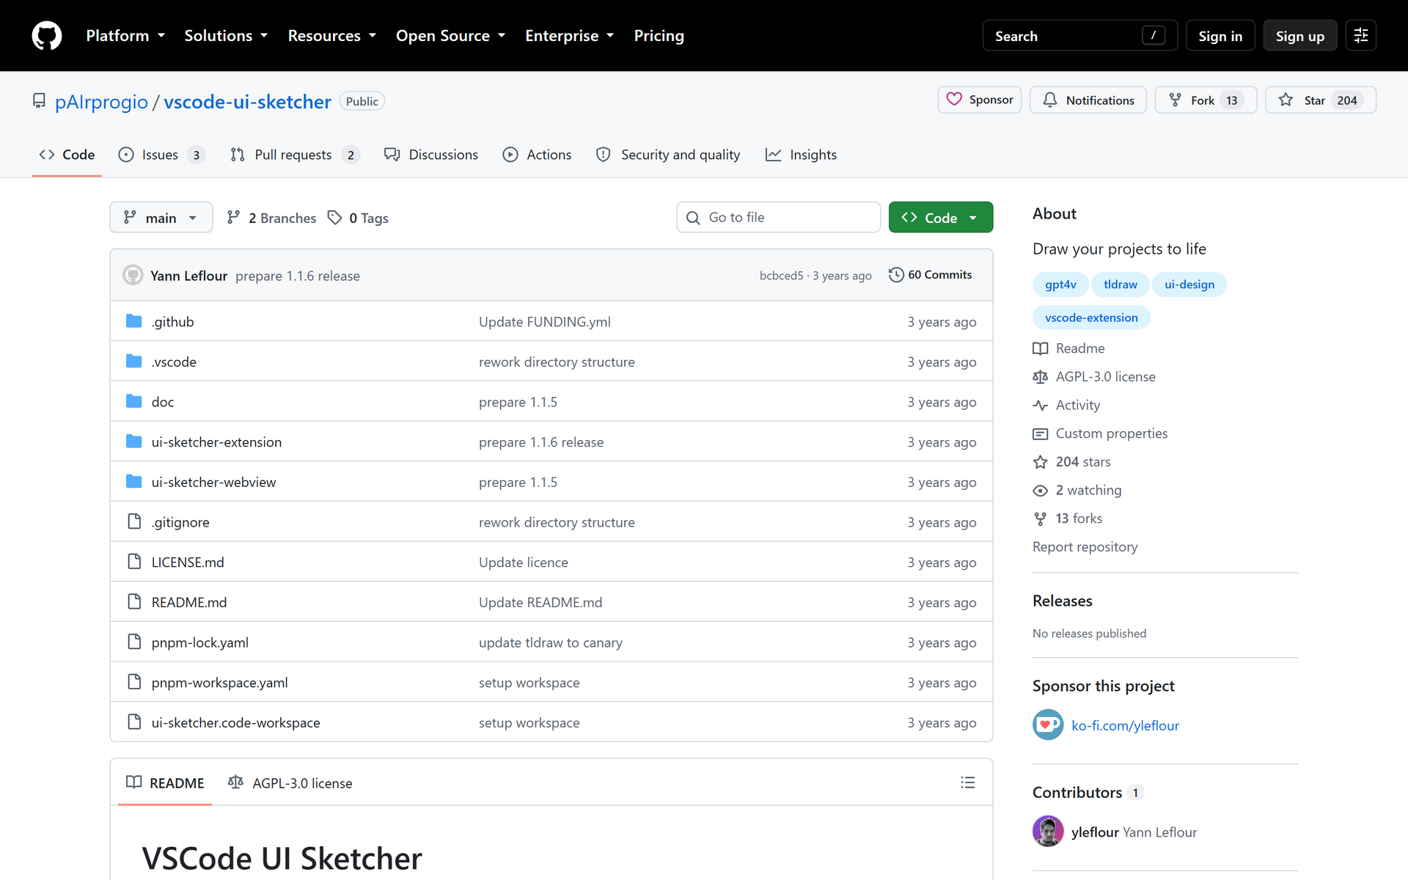1408x880 pixels.
Task: Switch to the Issues tab
Action: coord(161,155)
